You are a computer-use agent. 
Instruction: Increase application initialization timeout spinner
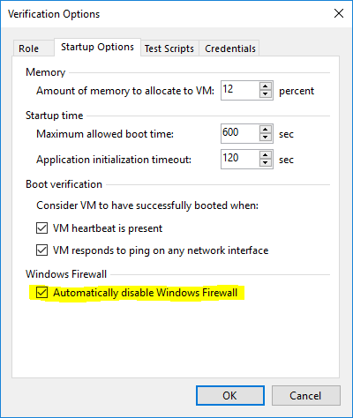coord(266,155)
